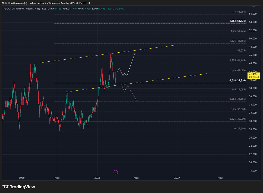Click the RUS exchange label in legend
This screenshot has width=263, height=193.
coord(44,9)
